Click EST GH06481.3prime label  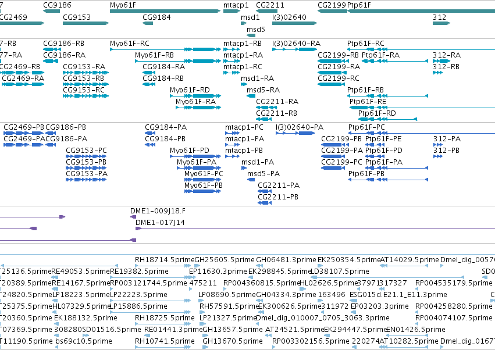click(x=286, y=259)
